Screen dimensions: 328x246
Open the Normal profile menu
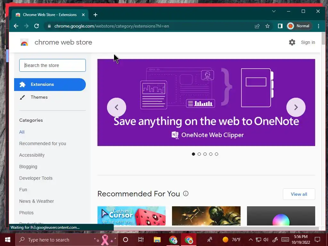point(299,26)
